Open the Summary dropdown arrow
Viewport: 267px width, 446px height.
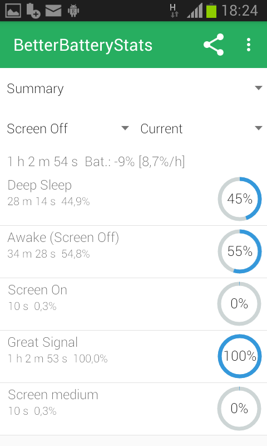point(259,88)
